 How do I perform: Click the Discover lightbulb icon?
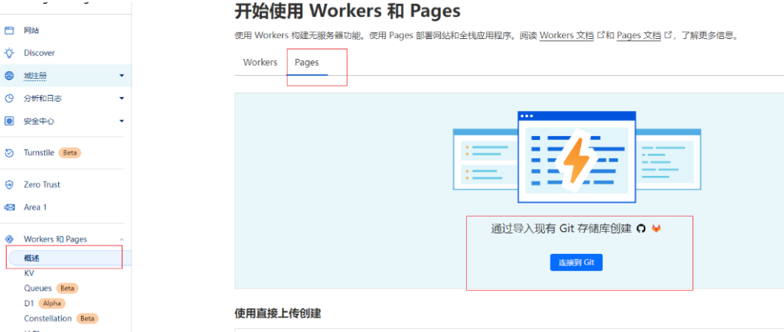tap(9, 53)
